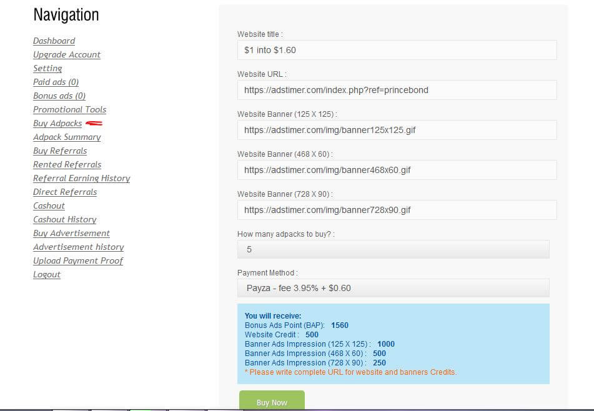Open the Cashout page
The height and width of the screenshot is (411, 594).
pos(49,206)
